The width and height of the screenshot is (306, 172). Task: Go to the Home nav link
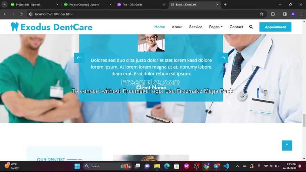click(x=159, y=27)
